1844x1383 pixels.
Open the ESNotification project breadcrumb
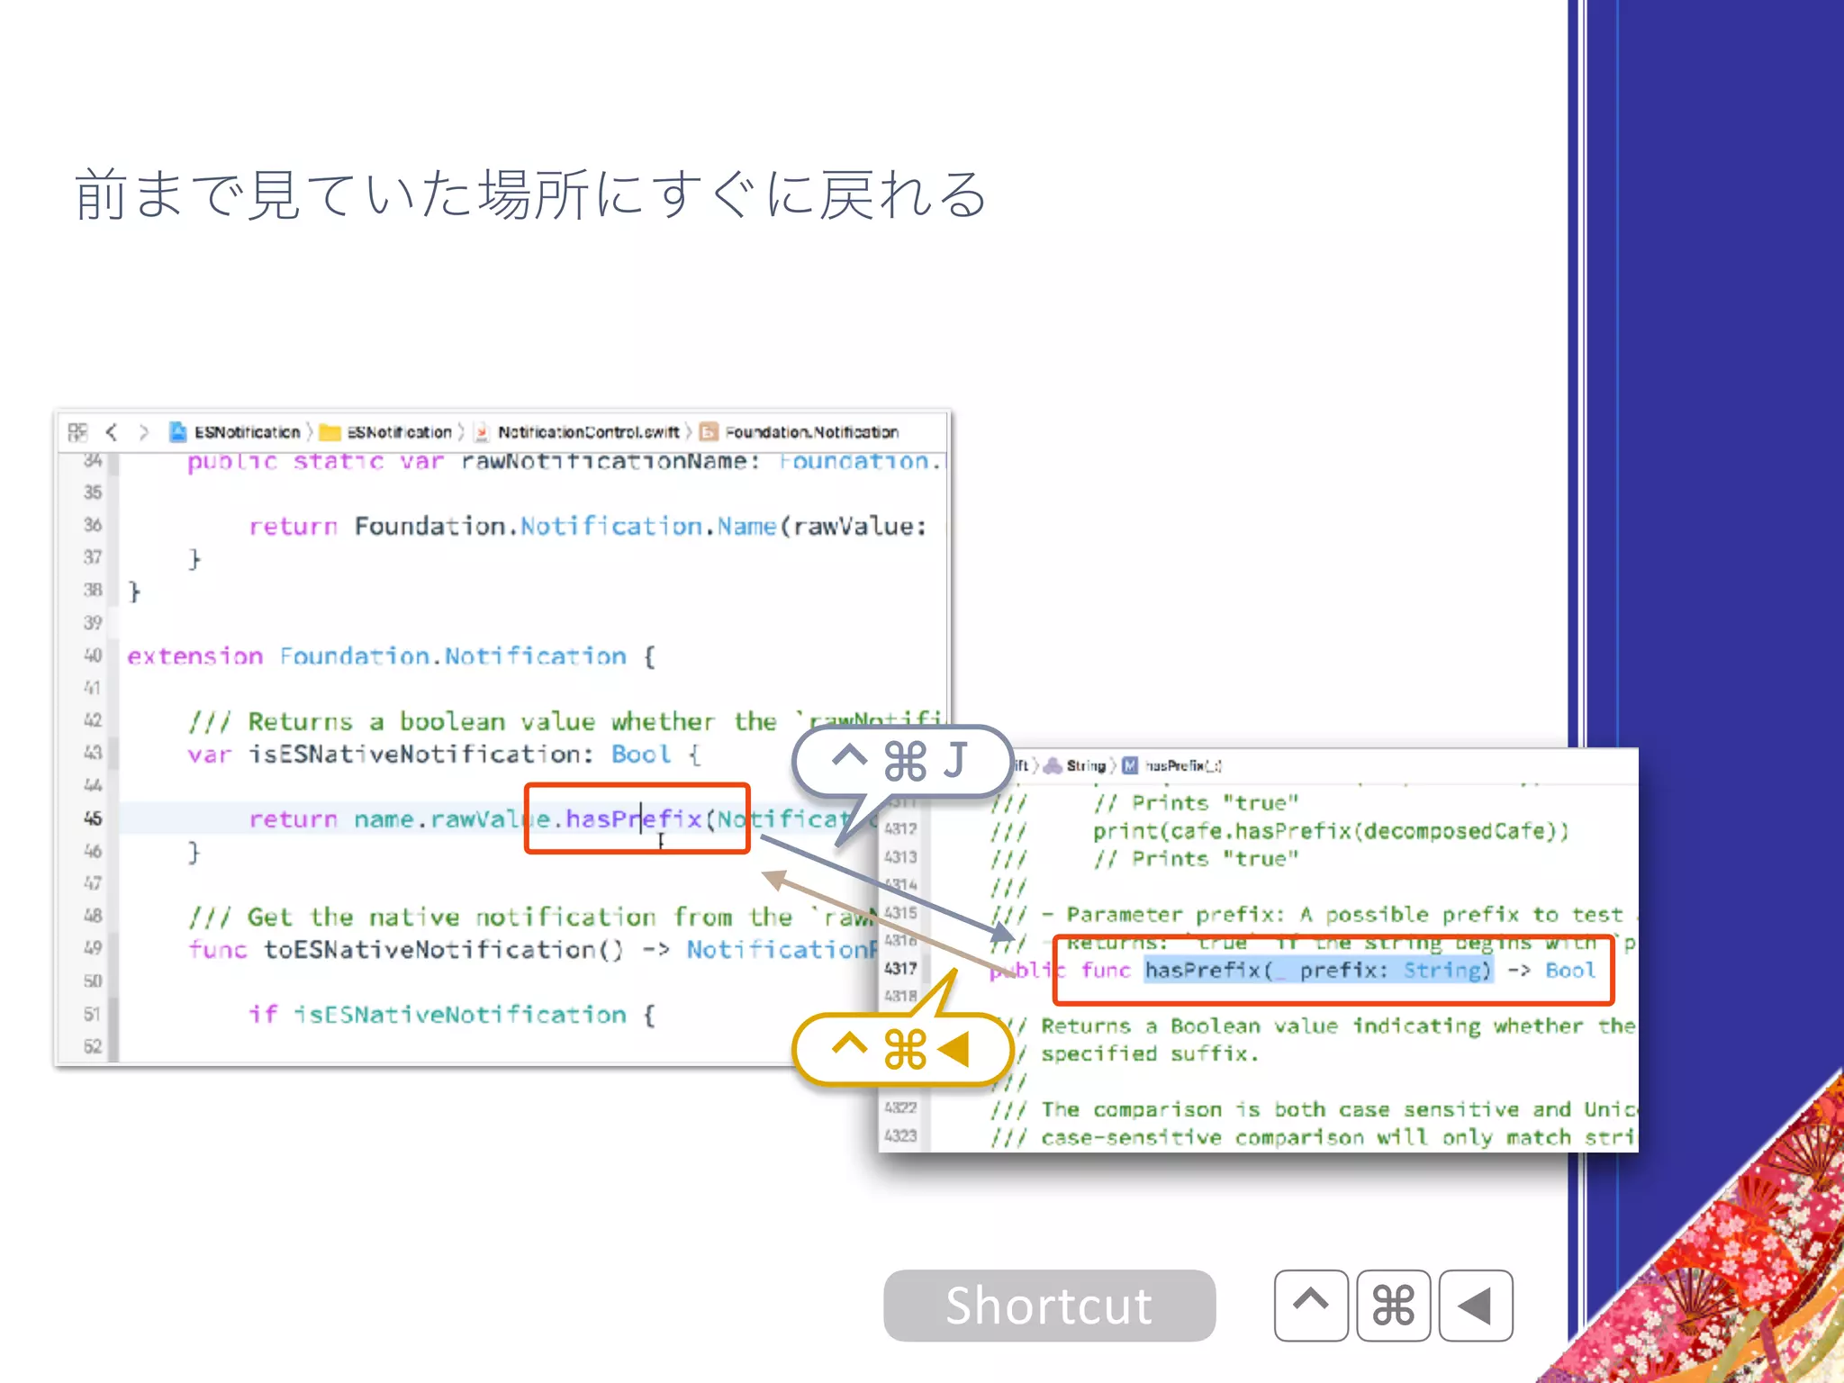(x=236, y=432)
